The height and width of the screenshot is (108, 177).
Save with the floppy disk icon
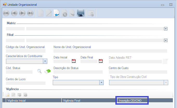81,13
